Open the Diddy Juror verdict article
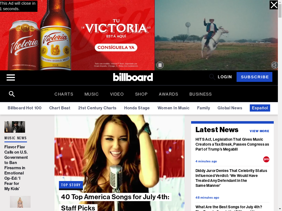Screen dimensions: 282x211 point(231,178)
